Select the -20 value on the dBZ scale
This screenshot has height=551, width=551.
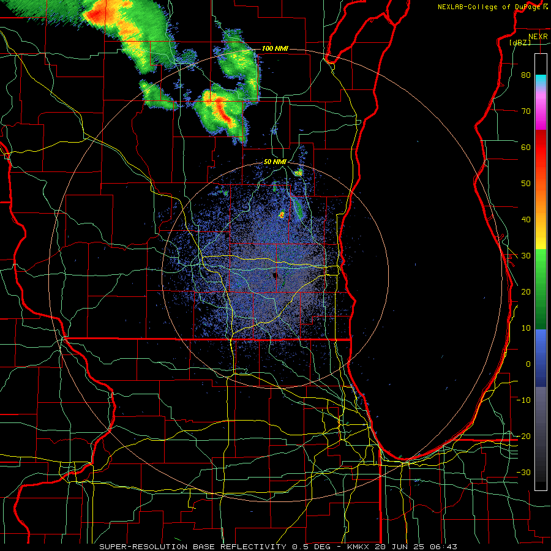coord(523,436)
